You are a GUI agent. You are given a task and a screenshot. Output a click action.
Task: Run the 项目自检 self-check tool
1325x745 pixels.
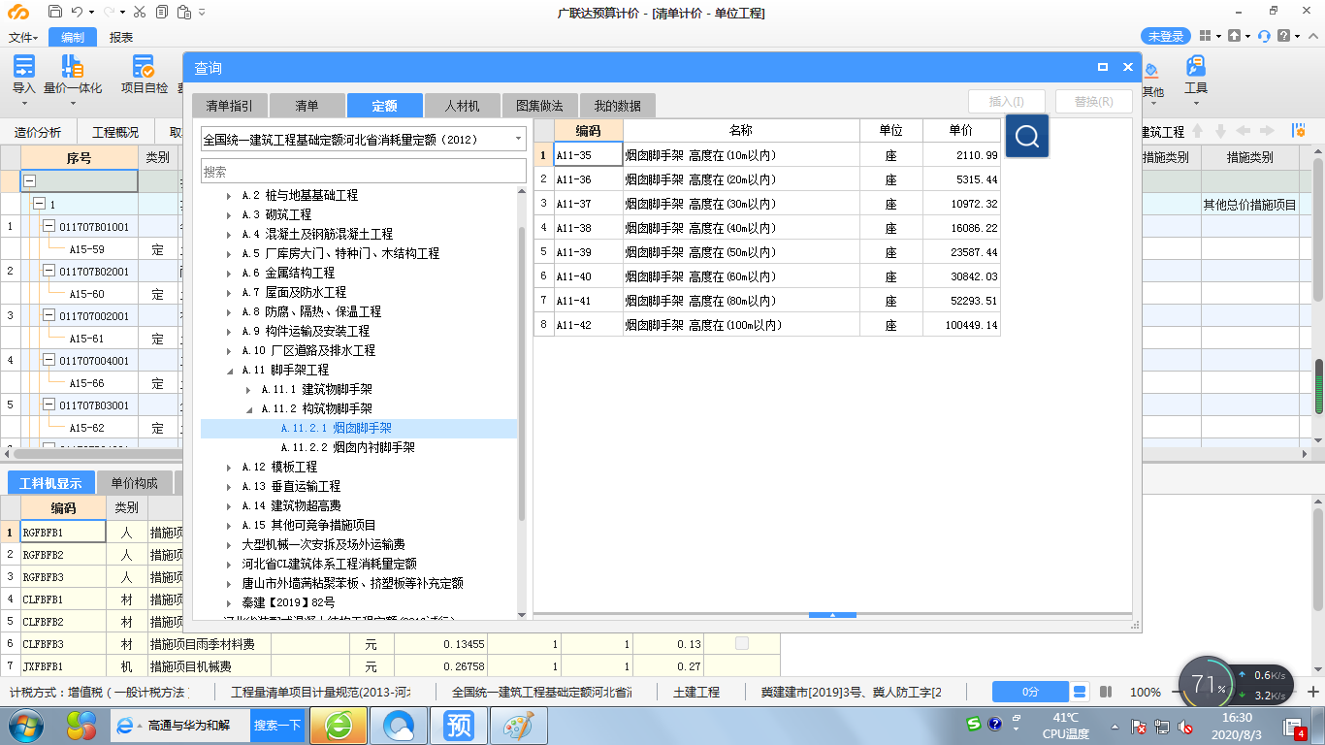(145, 76)
